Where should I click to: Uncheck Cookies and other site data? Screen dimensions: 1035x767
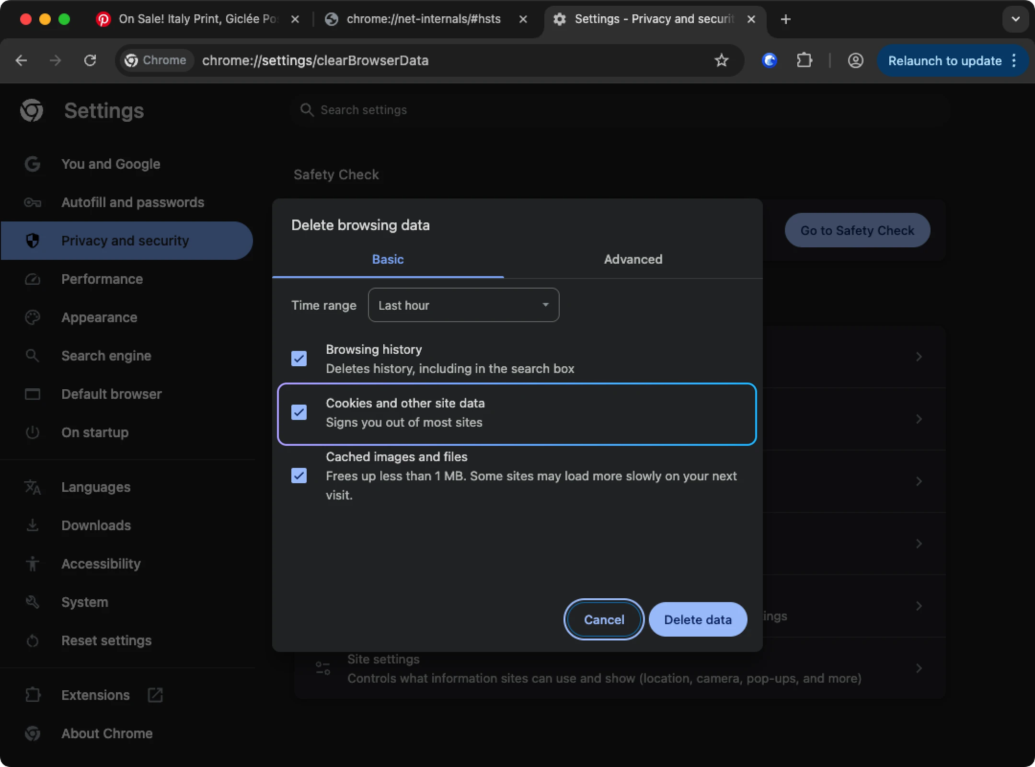[299, 412]
